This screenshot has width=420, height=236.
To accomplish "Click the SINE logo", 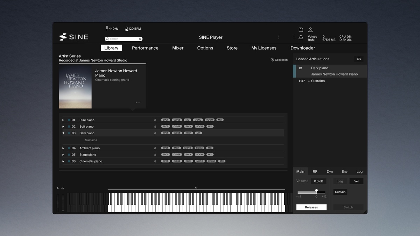I will click(x=73, y=37).
